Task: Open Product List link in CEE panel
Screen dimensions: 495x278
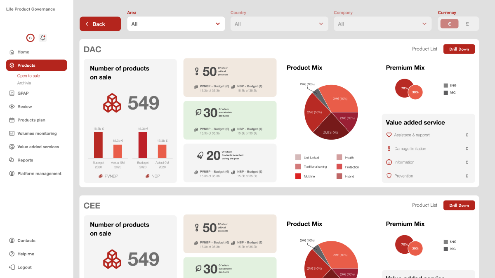Action: [424, 205]
